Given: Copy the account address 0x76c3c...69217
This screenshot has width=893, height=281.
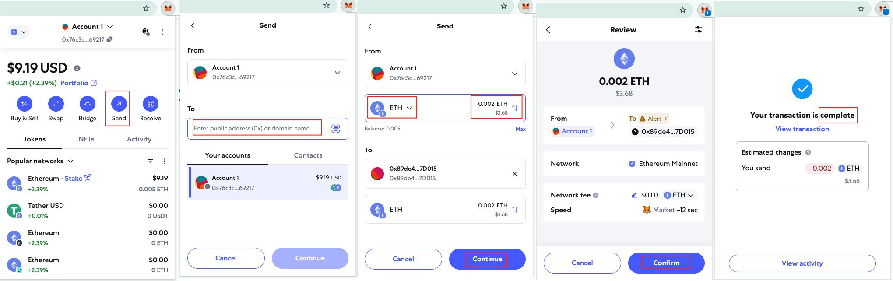Looking at the screenshot, I should (x=109, y=39).
